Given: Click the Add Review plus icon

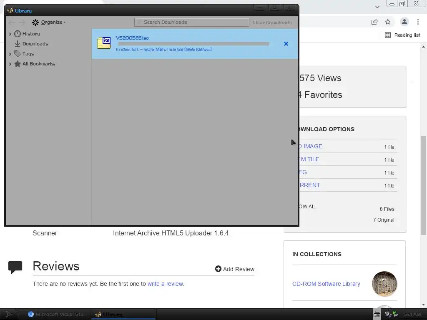Looking at the screenshot, I should tap(218, 269).
